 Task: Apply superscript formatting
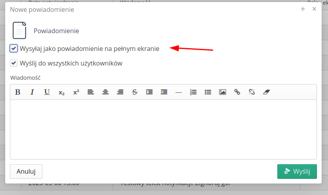click(76, 92)
